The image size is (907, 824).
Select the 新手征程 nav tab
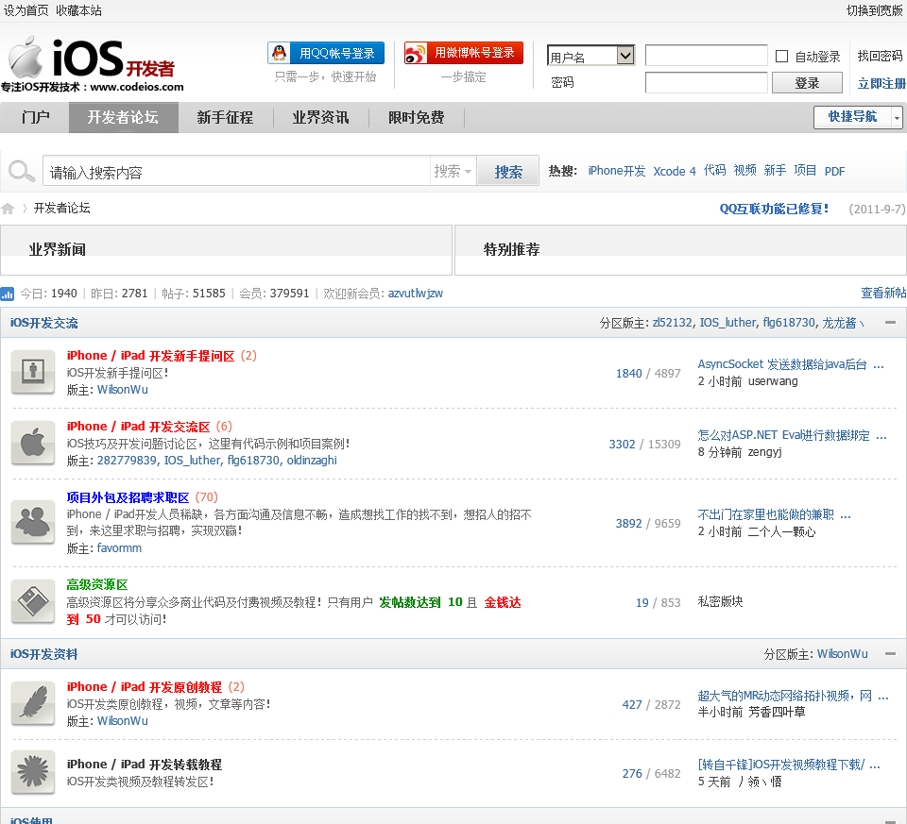pos(225,117)
